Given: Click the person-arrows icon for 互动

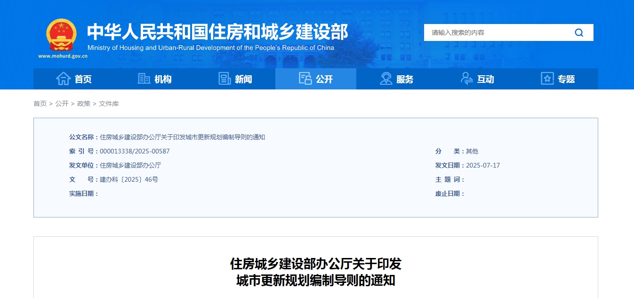Looking at the screenshot, I should tap(466, 79).
